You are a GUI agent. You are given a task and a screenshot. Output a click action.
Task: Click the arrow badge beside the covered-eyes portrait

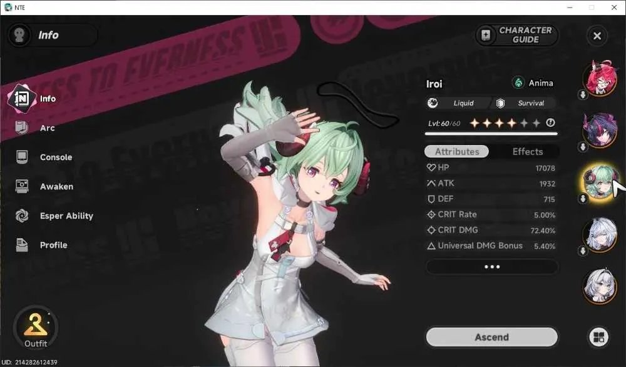tap(583, 251)
